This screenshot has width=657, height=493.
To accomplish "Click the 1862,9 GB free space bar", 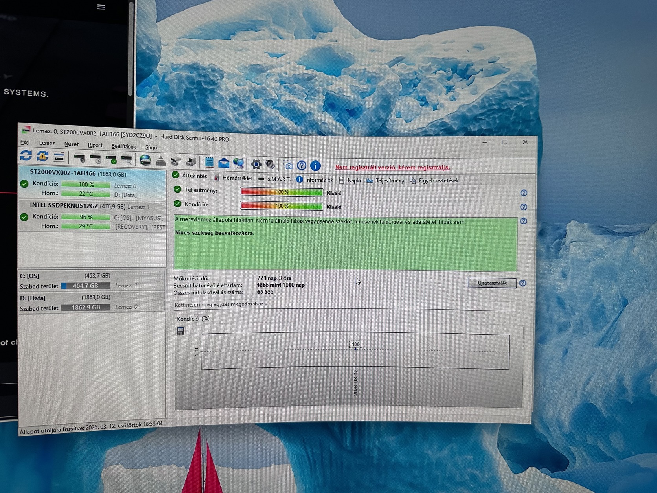I will 85,307.
